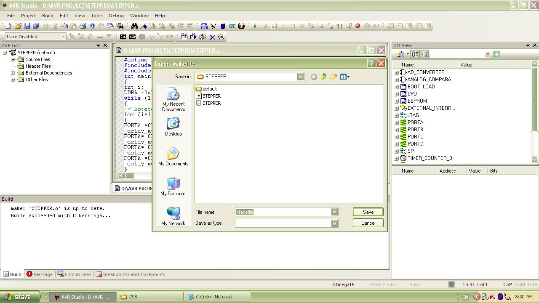Click the File name input field

pyautogui.click(x=283, y=212)
